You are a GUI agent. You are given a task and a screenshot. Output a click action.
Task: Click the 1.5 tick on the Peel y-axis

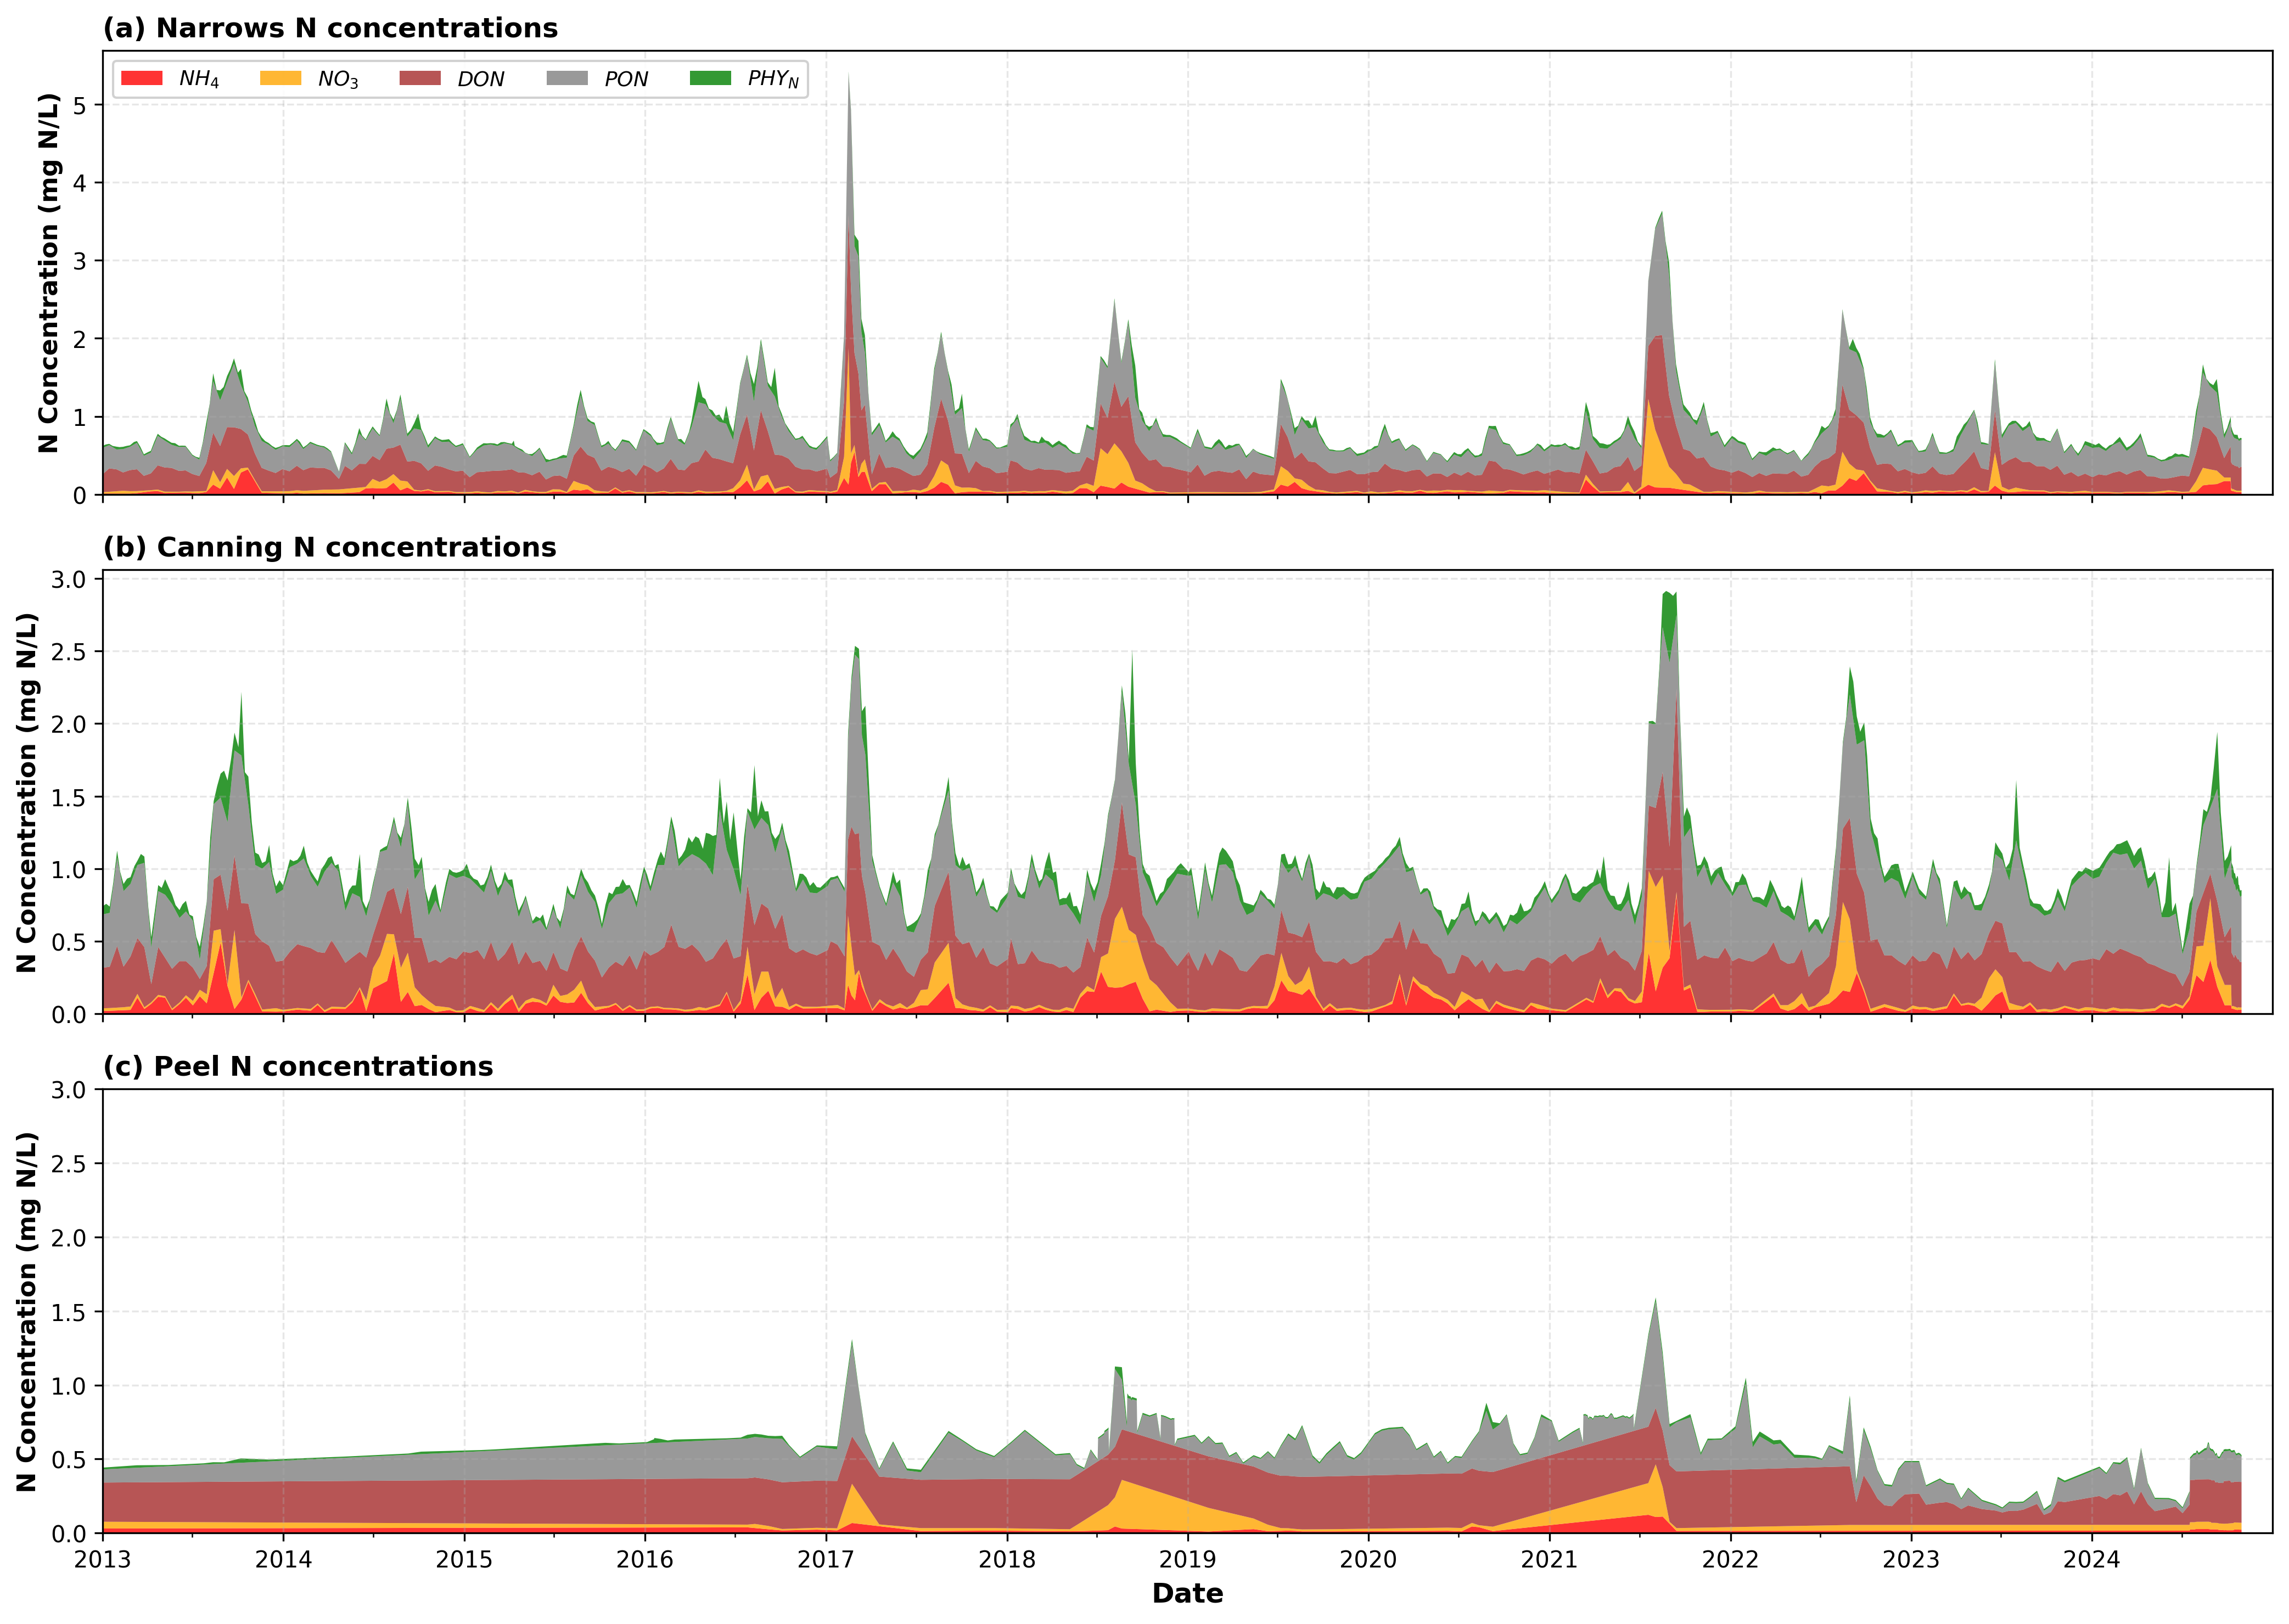(x=70, y=1312)
